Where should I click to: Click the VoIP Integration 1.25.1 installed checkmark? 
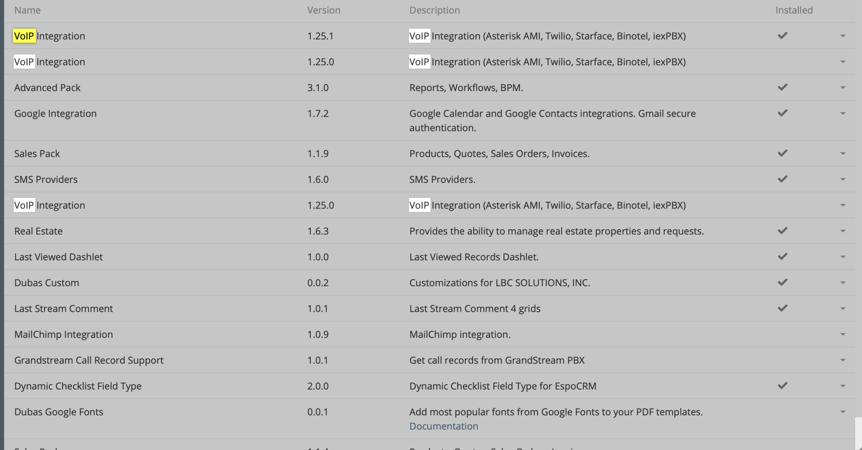tap(782, 36)
